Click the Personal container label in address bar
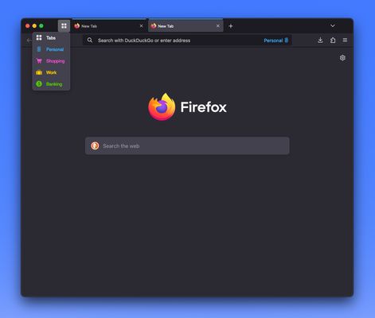 click(273, 41)
